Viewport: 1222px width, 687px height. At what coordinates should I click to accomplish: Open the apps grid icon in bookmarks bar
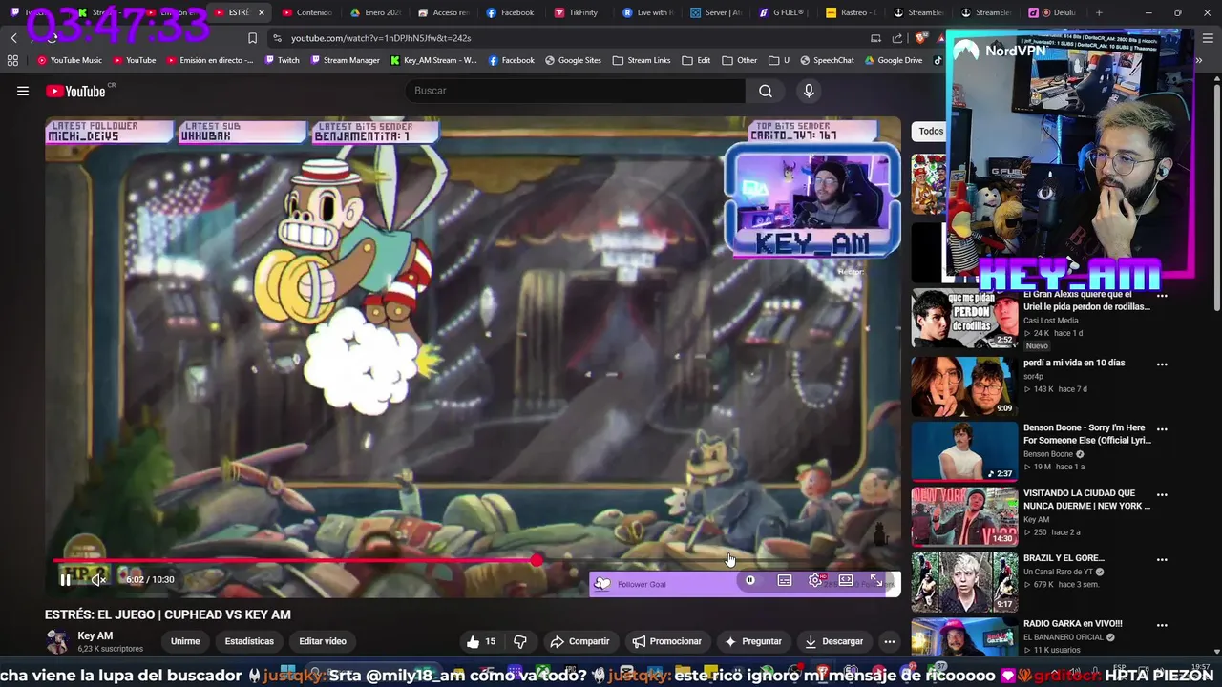12,60
